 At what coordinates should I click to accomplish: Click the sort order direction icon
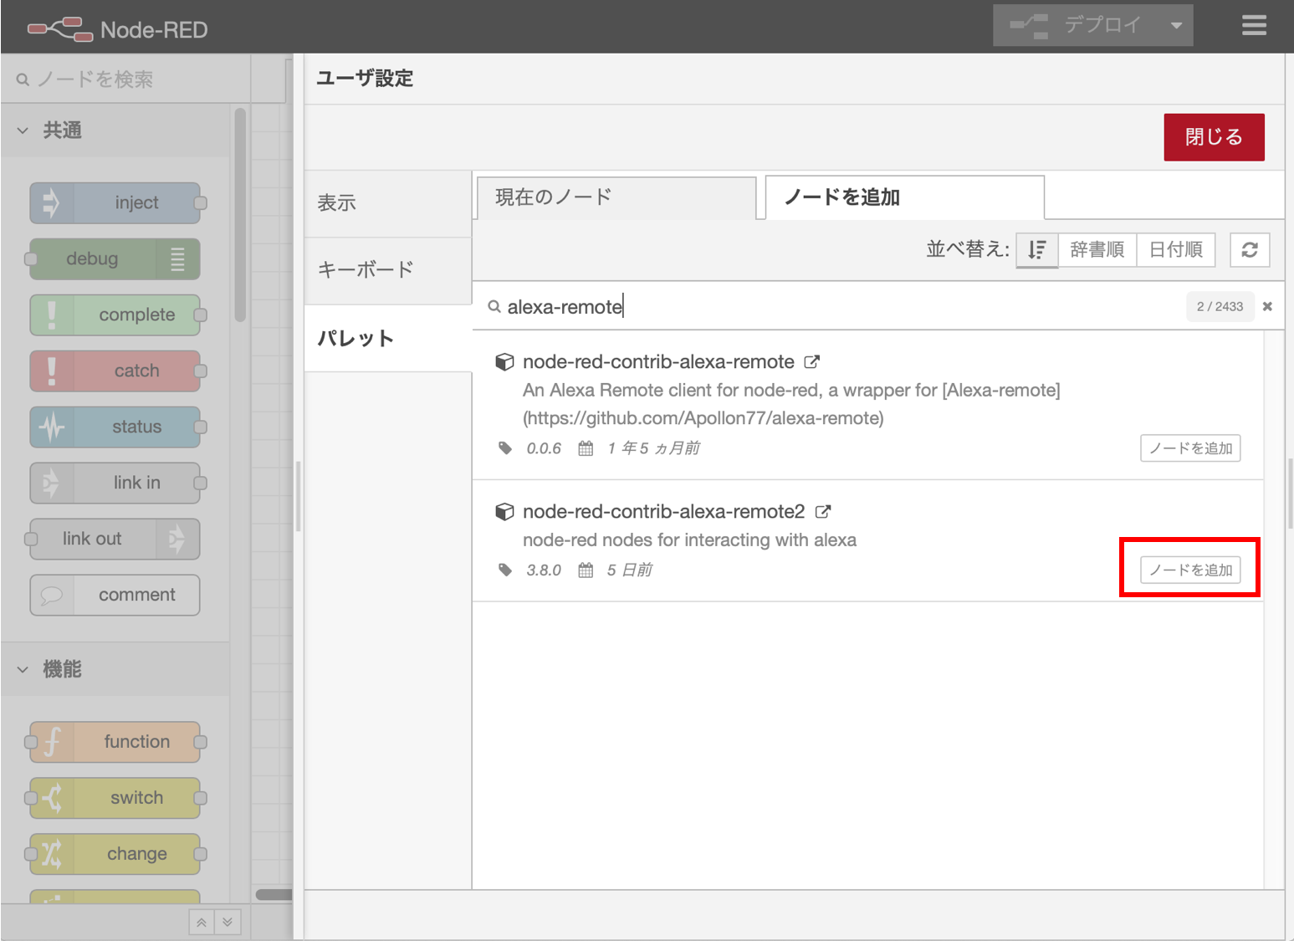tap(1037, 250)
